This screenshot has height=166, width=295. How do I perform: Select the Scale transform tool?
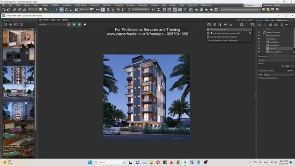71,10
